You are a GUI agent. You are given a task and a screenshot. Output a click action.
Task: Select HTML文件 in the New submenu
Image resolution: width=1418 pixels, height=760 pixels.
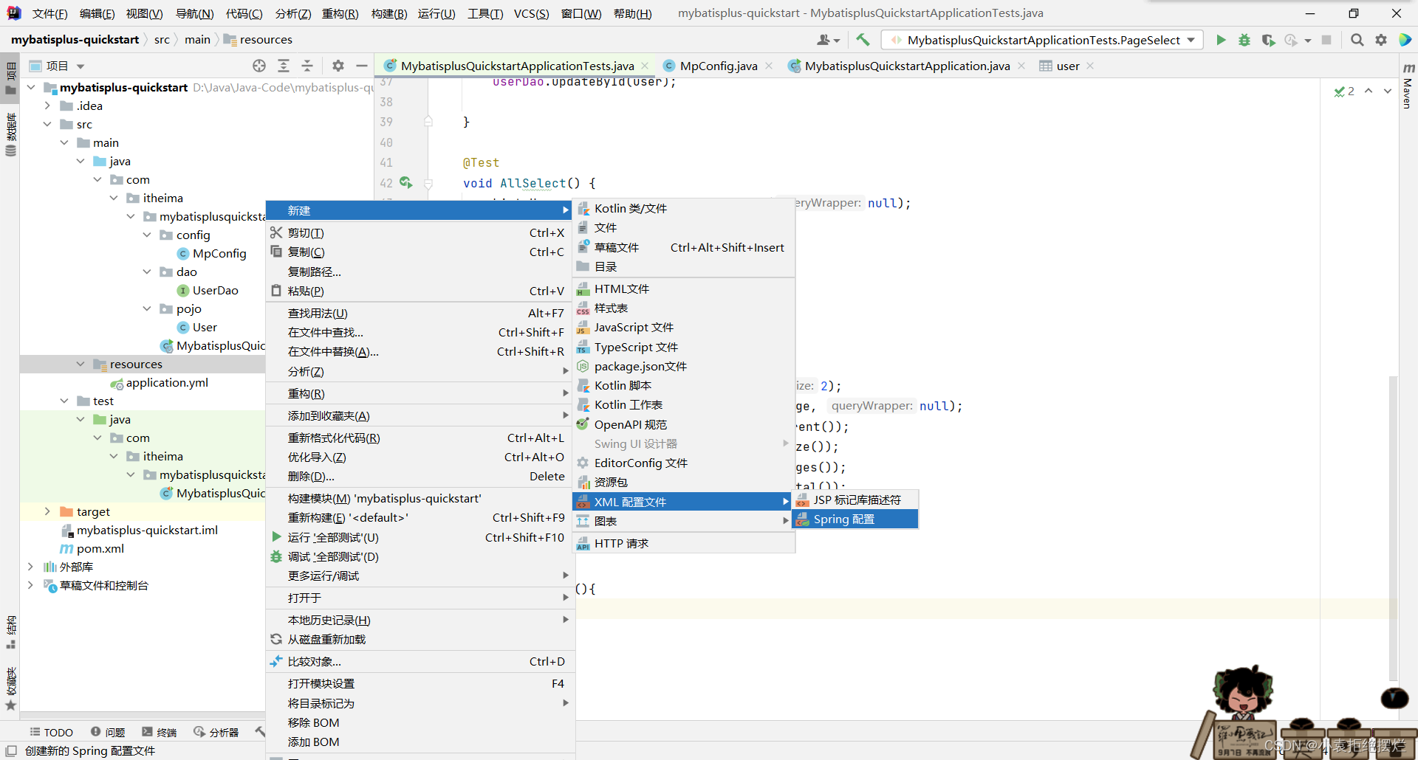[x=684, y=289]
